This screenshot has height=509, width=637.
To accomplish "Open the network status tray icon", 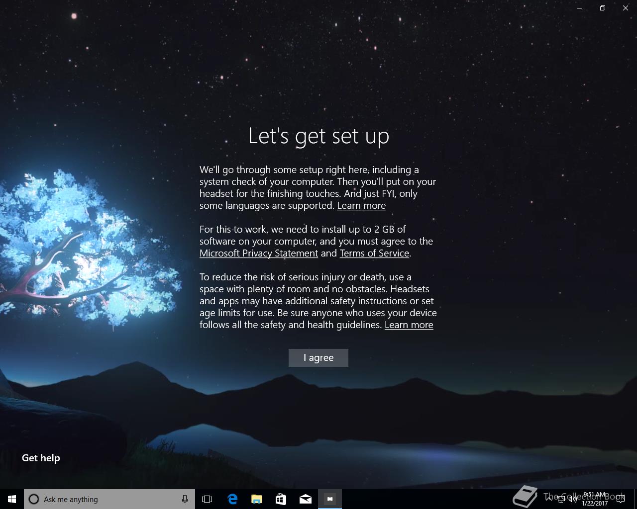I will pyautogui.click(x=561, y=500).
